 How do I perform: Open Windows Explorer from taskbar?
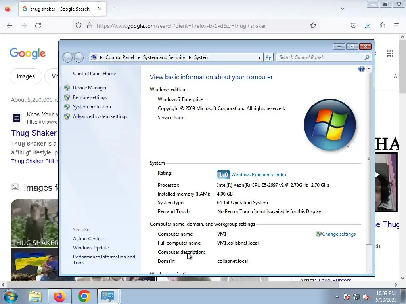(x=35, y=296)
